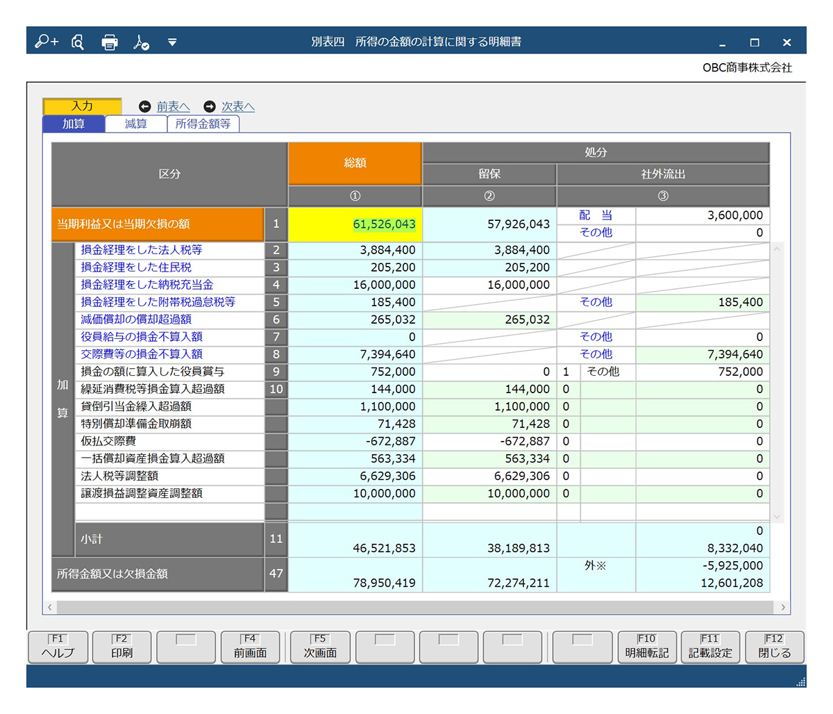Image resolution: width=833 pixels, height=714 pixels.
Task: Open the title bar dropdown arrow
Action: [172, 42]
